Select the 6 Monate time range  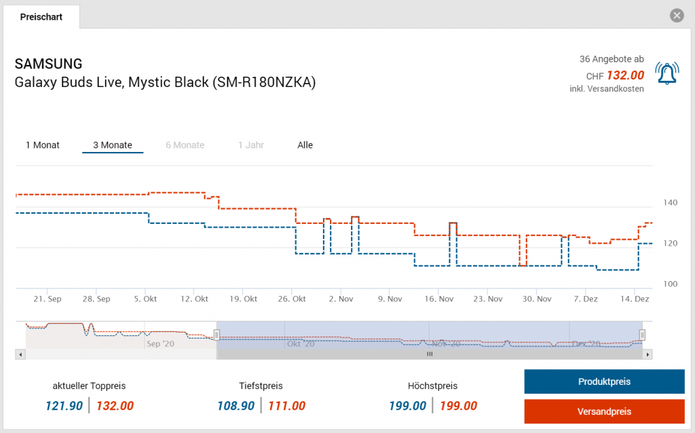[185, 145]
